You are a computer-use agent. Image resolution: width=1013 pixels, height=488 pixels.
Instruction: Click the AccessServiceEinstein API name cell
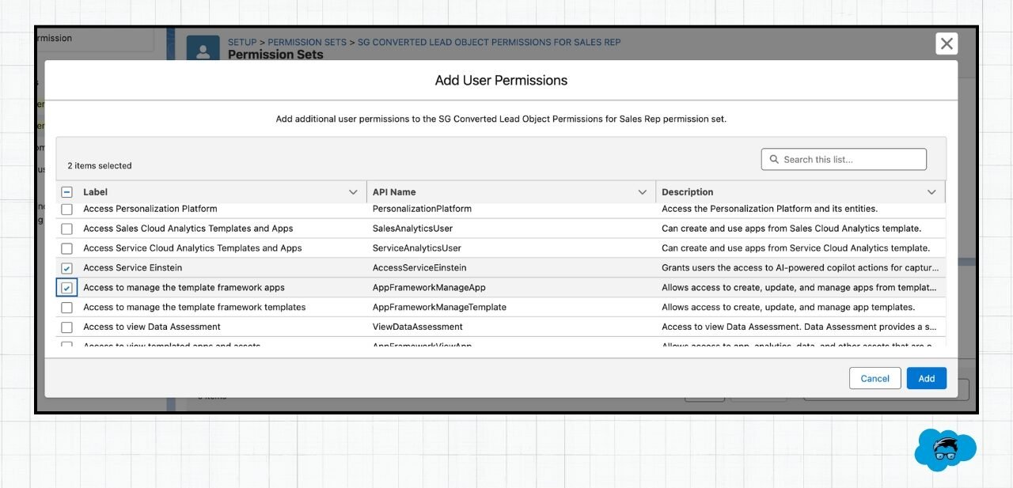[x=419, y=268]
